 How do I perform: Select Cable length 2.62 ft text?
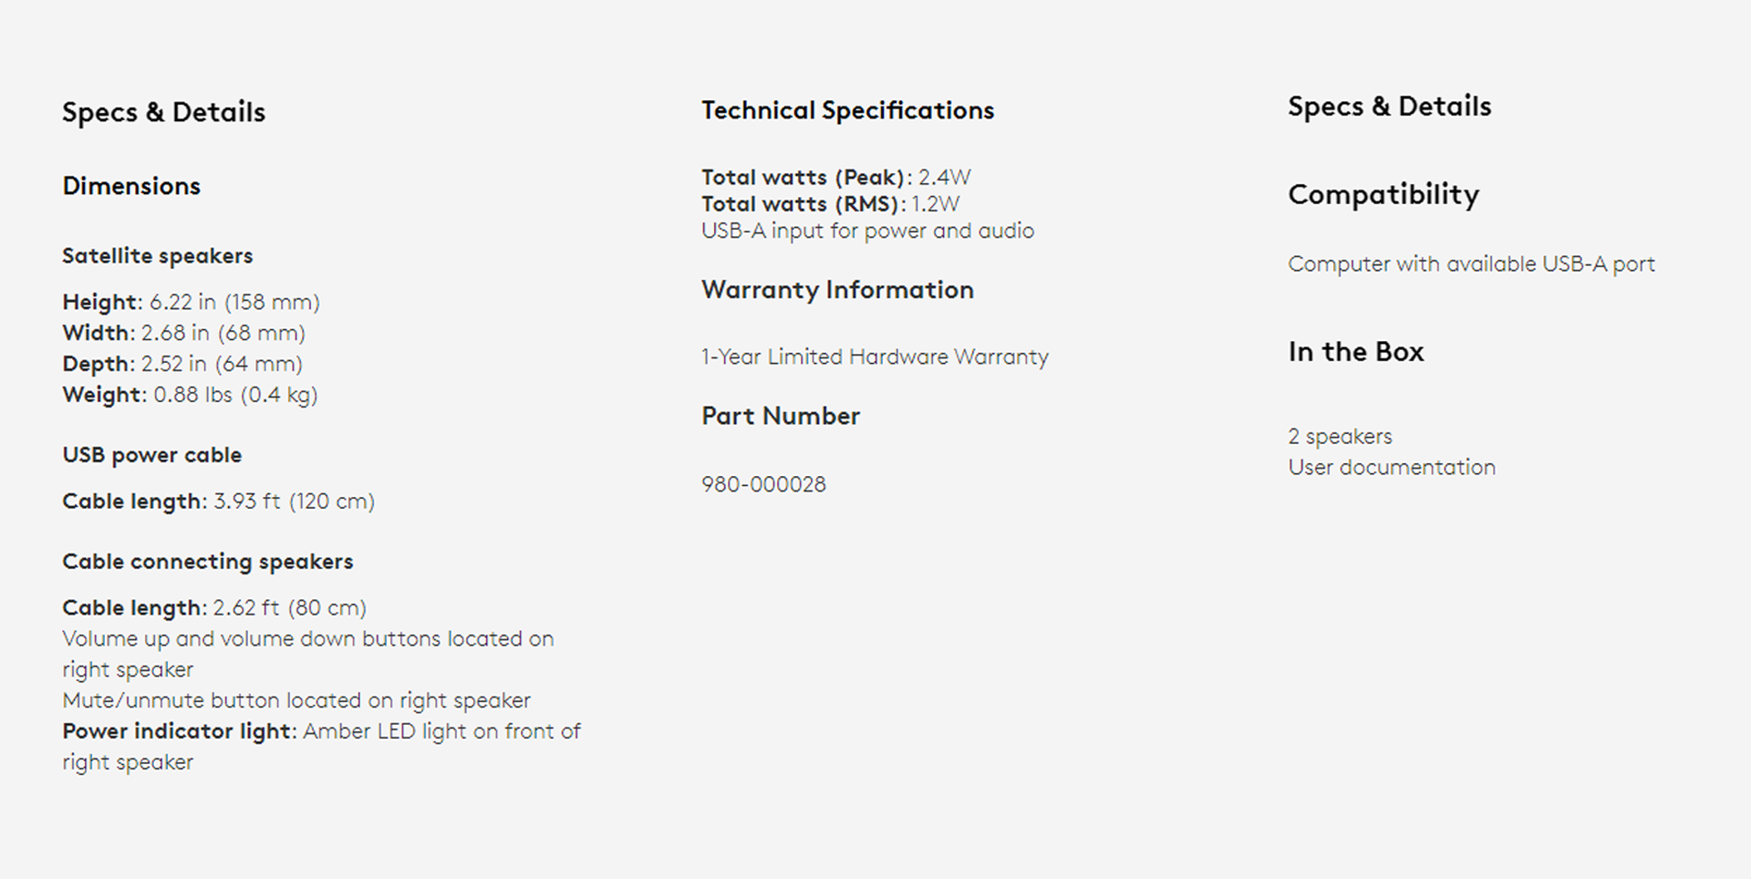214,608
